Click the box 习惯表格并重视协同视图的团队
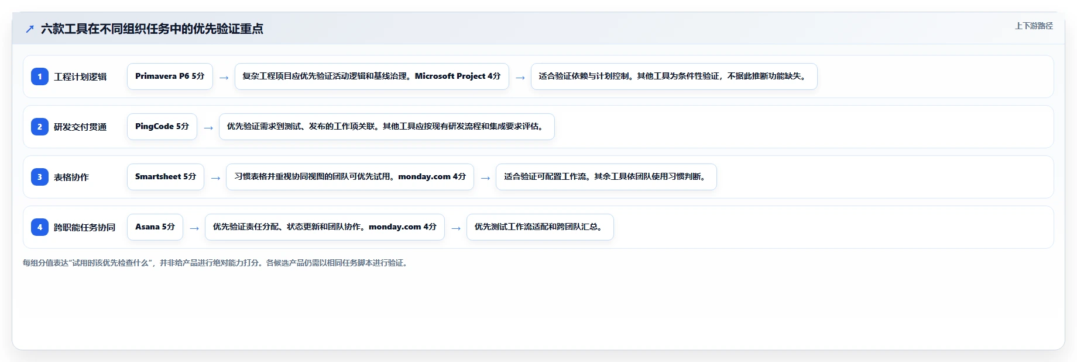The height and width of the screenshot is (362, 1077). [350, 177]
